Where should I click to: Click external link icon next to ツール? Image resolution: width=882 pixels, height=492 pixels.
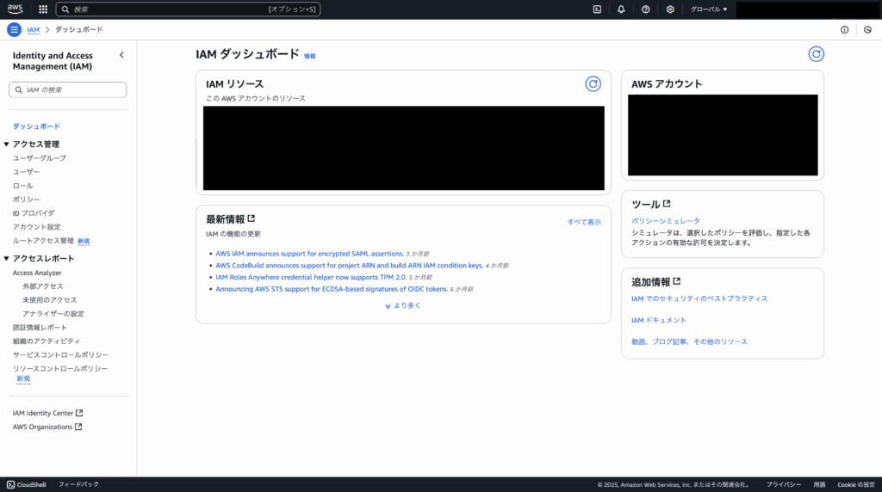click(667, 203)
